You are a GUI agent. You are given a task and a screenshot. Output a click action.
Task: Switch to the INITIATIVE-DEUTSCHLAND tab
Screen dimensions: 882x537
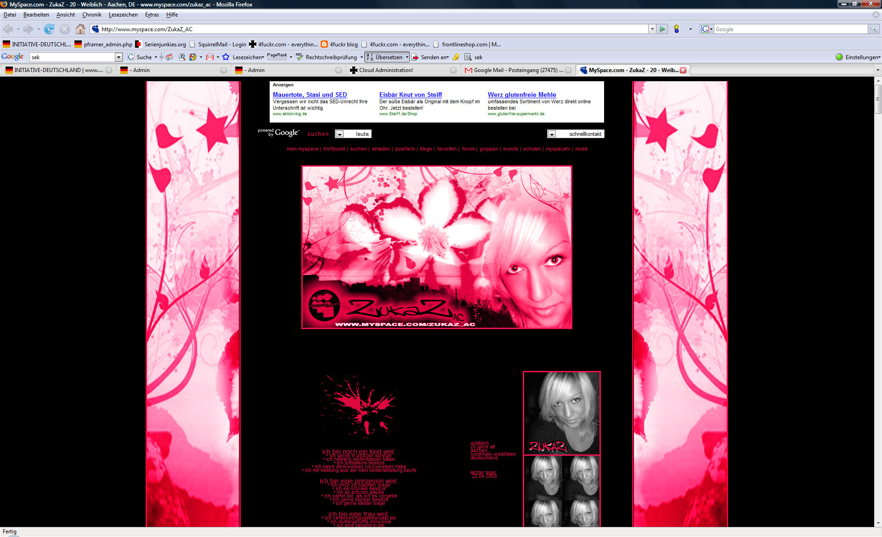pos(58,70)
